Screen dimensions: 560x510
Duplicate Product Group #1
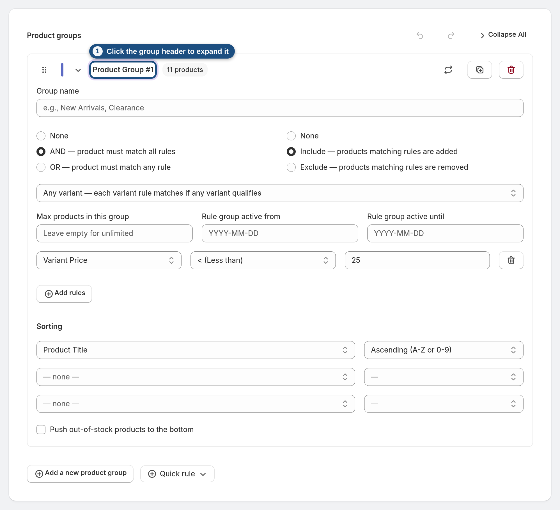pyautogui.click(x=480, y=70)
